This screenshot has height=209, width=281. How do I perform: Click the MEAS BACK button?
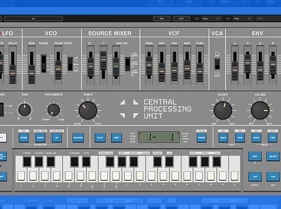pos(256,138)
